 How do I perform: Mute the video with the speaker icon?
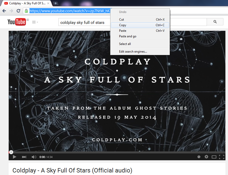[x=34, y=157]
